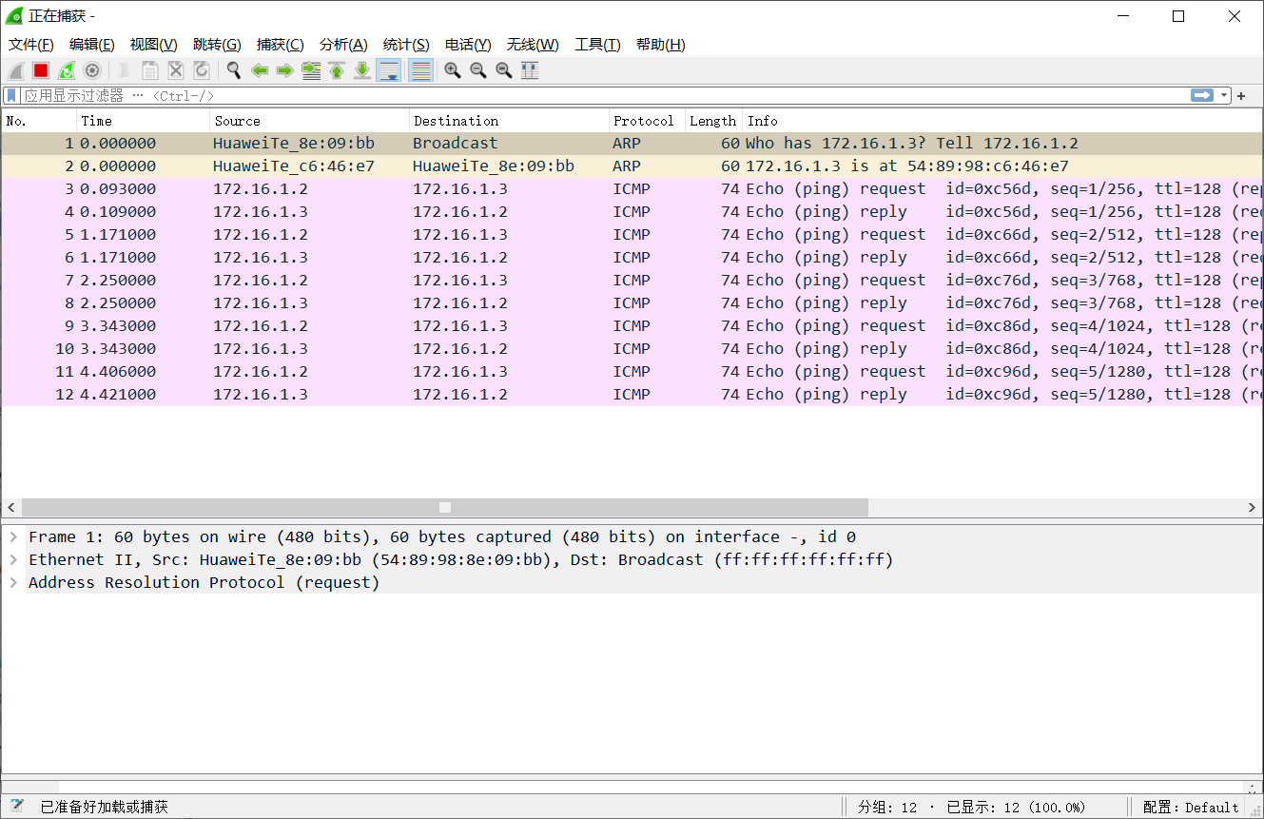1264x819 pixels.
Task: Click the open capture file icon
Action: click(x=125, y=70)
